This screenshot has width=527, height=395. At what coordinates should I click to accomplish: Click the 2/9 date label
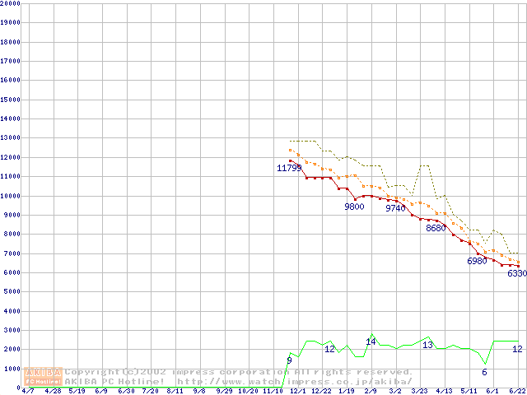click(371, 392)
